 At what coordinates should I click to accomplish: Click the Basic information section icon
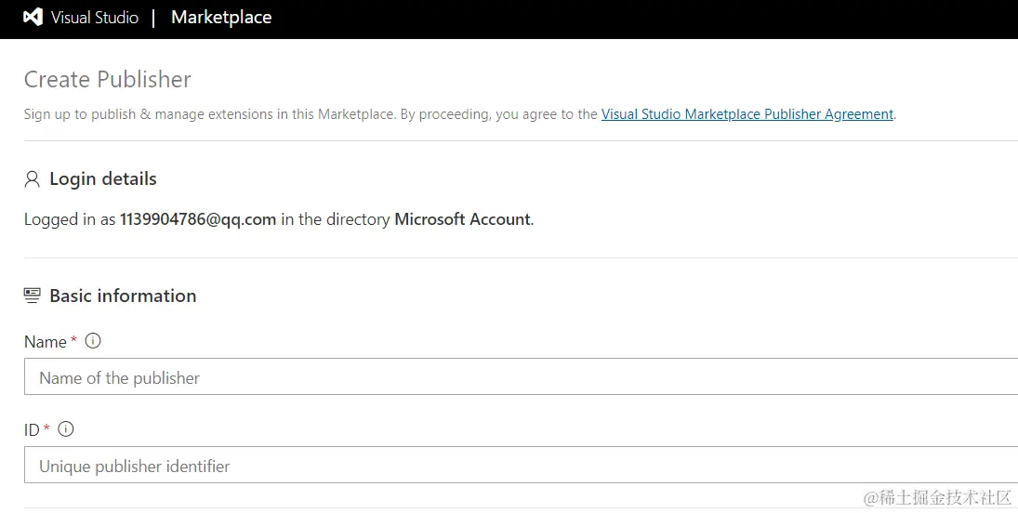click(33, 296)
